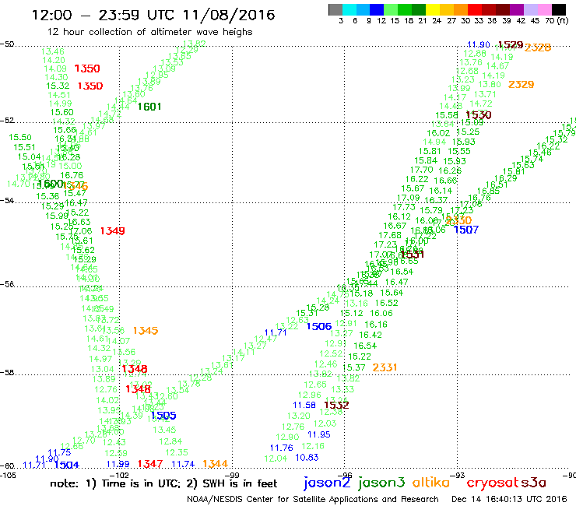
Task: Click the maroon time label '1530'
Action: tap(479, 115)
